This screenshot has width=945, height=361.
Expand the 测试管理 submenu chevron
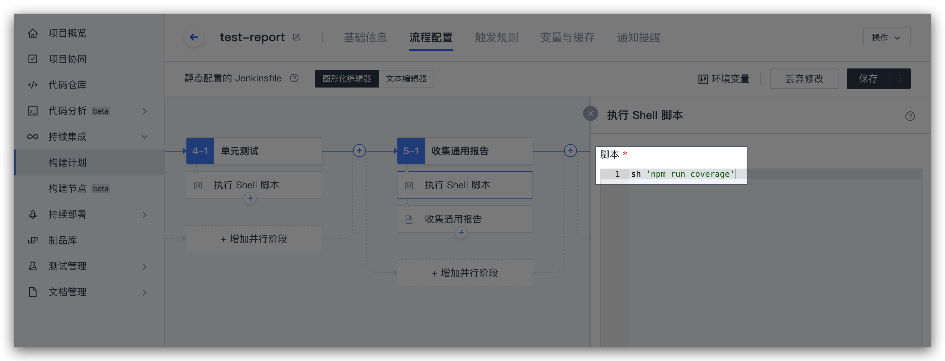pyautogui.click(x=144, y=267)
